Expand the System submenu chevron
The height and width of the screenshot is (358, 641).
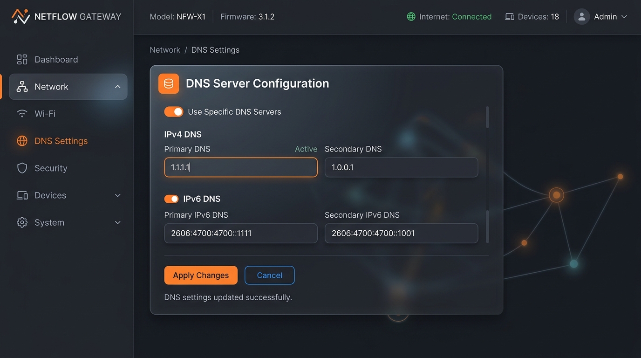(x=117, y=222)
